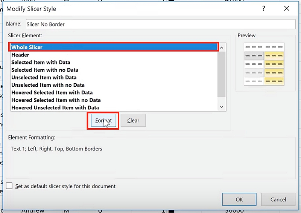Select Hovered Selected Item with Data
Image resolution: width=301 pixels, height=213 pixels.
[52, 92]
